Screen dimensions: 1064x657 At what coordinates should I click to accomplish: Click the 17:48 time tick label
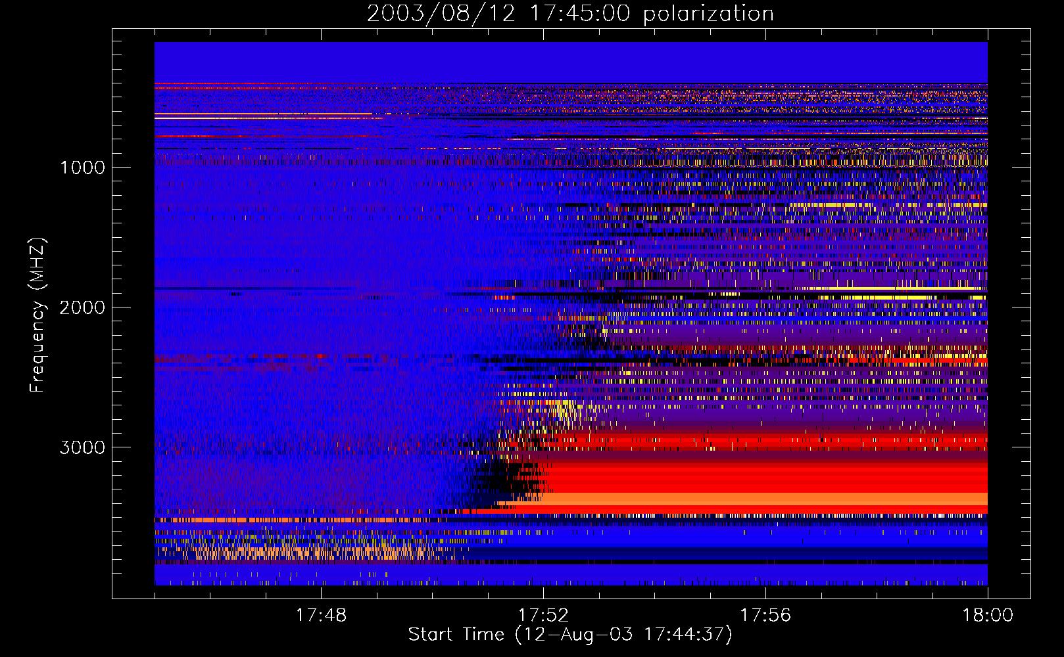pyautogui.click(x=321, y=615)
